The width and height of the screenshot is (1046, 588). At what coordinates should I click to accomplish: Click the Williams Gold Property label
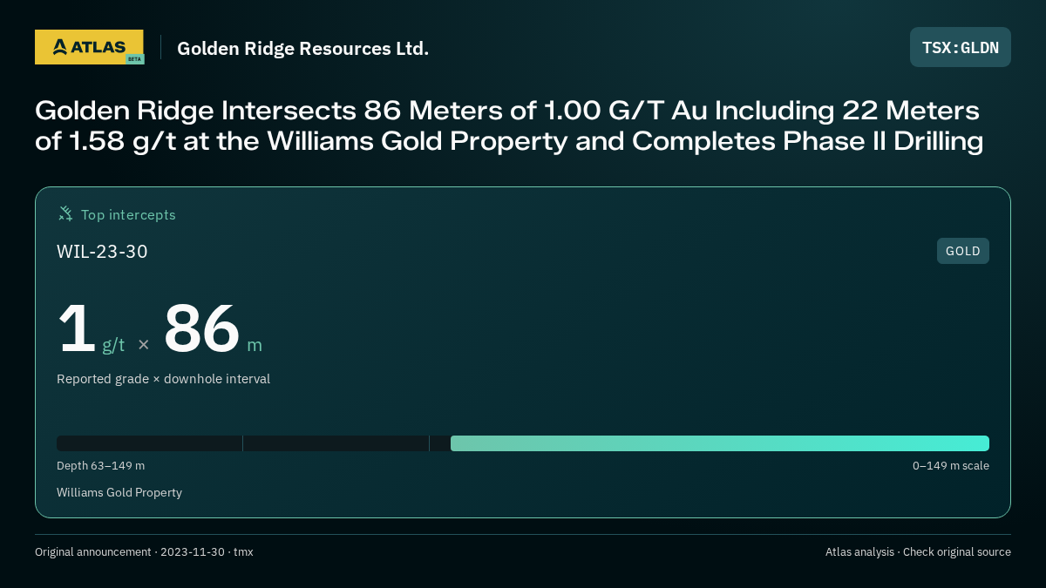(x=119, y=492)
